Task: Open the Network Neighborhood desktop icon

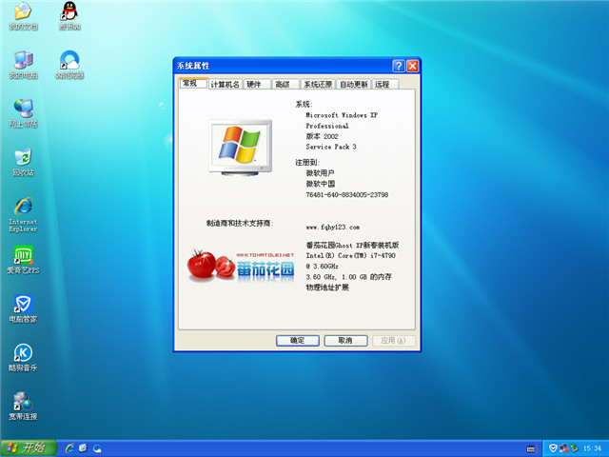Action: [23, 113]
